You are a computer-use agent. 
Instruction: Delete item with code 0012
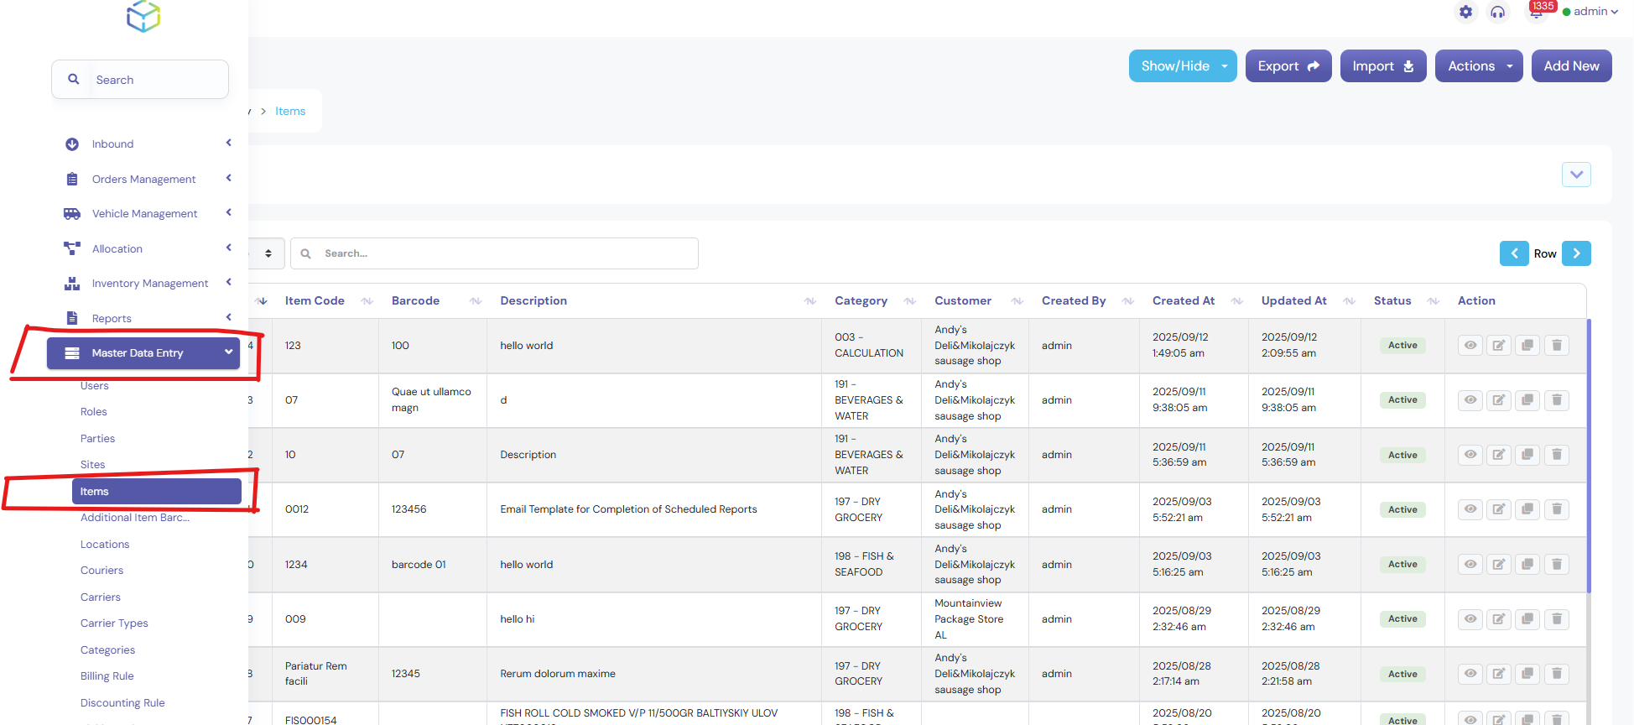tap(1557, 509)
